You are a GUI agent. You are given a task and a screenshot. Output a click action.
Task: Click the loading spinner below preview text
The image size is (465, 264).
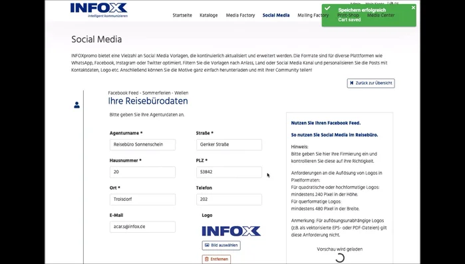click(x=340, y=259)
